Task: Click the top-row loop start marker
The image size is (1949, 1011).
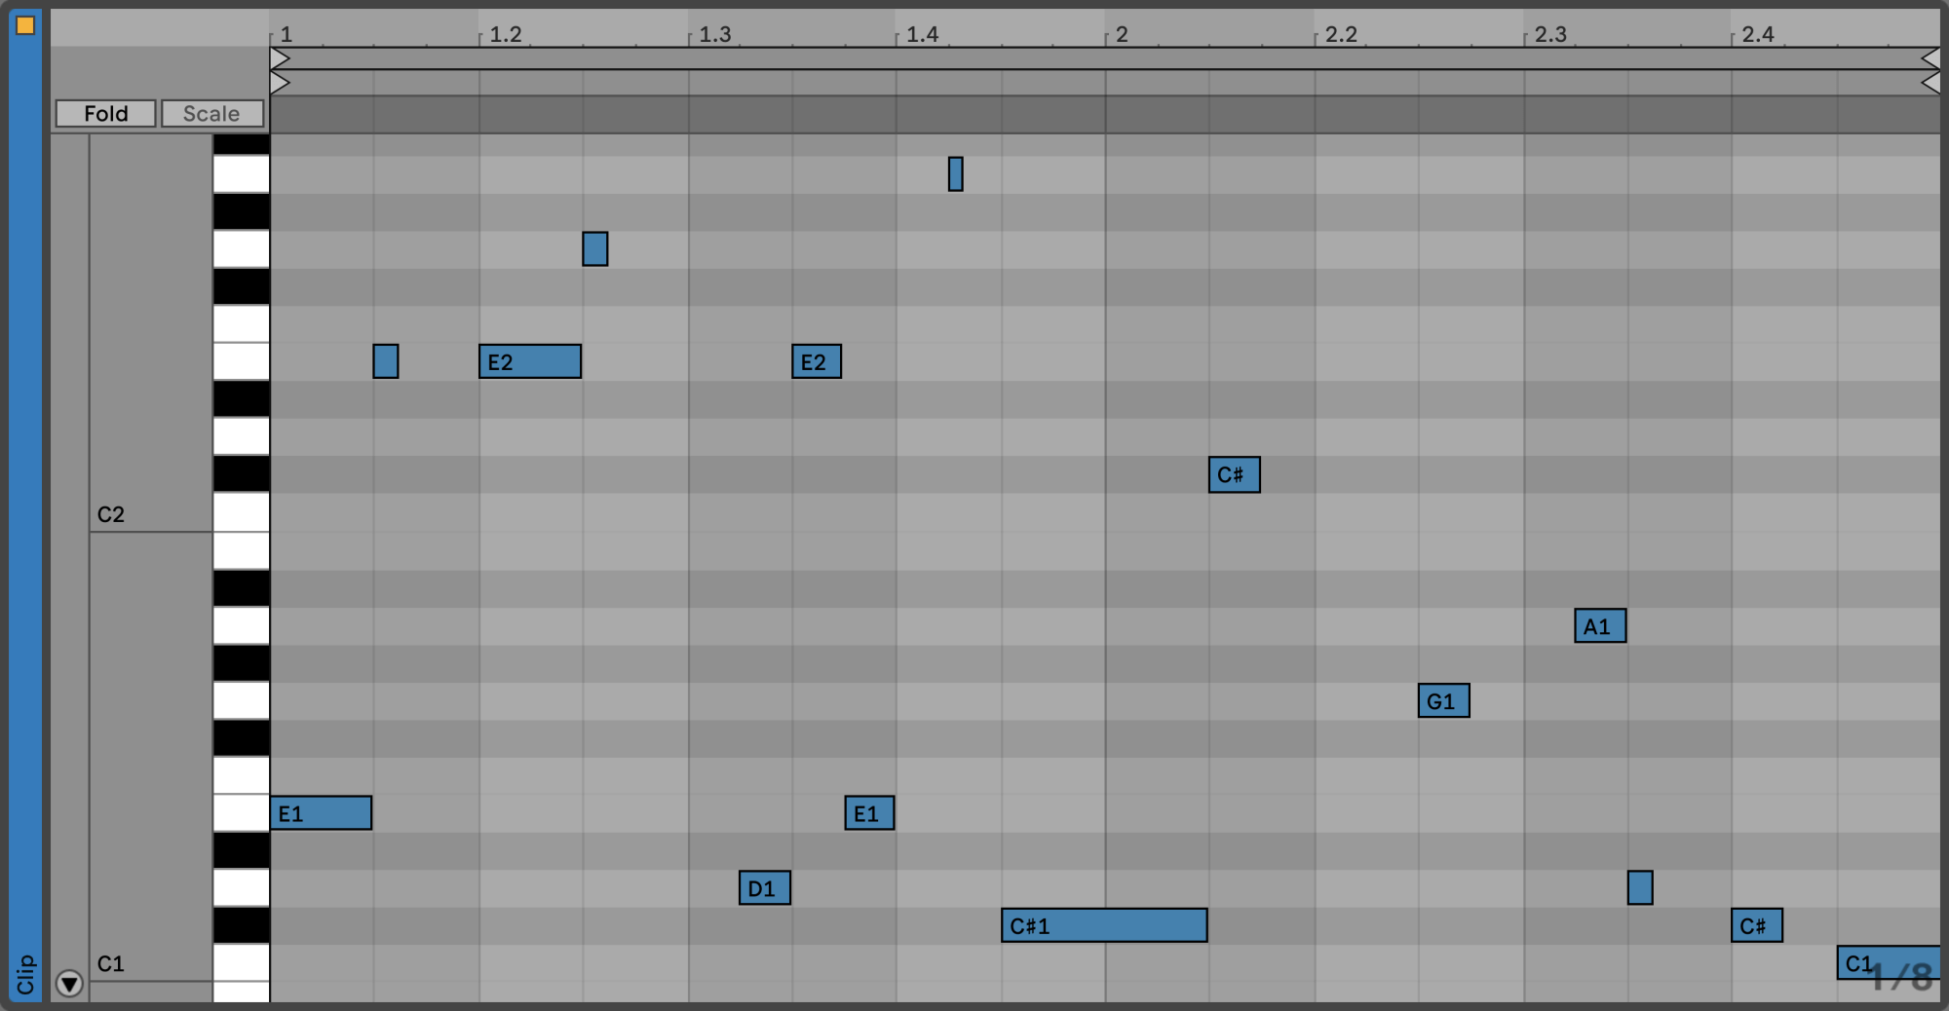Action: pos(280,59)
